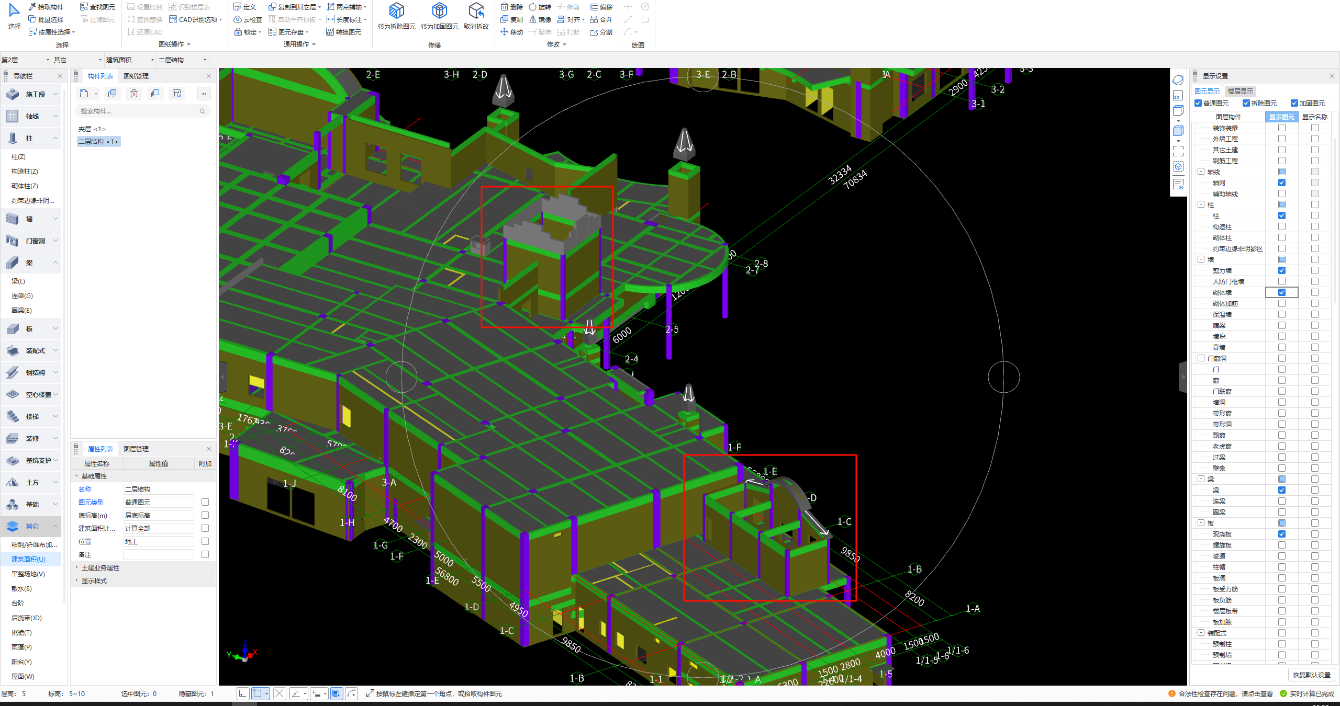Select the 属性列表 tab
The height and width of the screenshot is (706, 1340).
pos(100,449)
